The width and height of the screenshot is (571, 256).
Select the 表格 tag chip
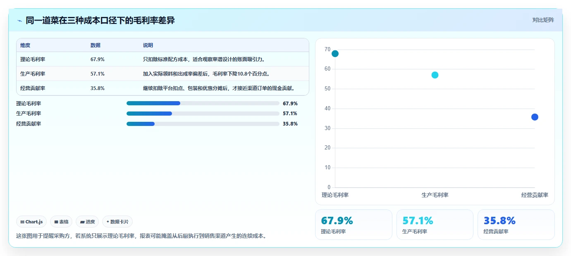[x=61, y=222]
